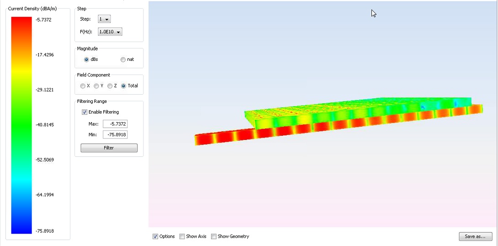498x246 pixels.
Task: Enable the Show Geometry checkbox
Action: pos(214,236)
